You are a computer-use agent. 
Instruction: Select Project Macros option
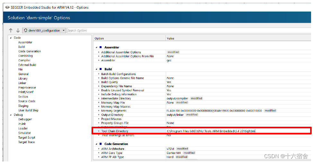111,119
